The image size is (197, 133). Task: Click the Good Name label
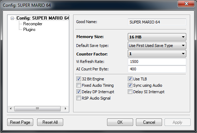87,22
